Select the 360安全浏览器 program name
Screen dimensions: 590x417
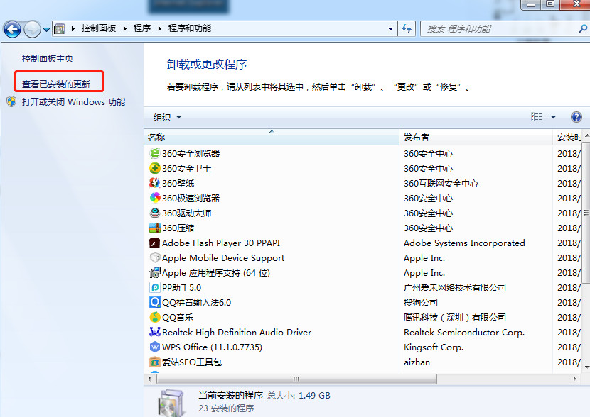click(191, 153)
